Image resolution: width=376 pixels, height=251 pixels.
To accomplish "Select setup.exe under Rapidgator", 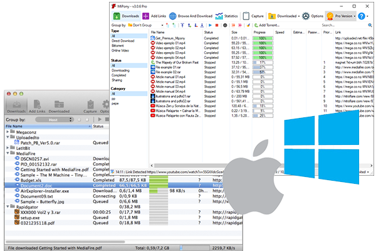I will coord(30,218).
